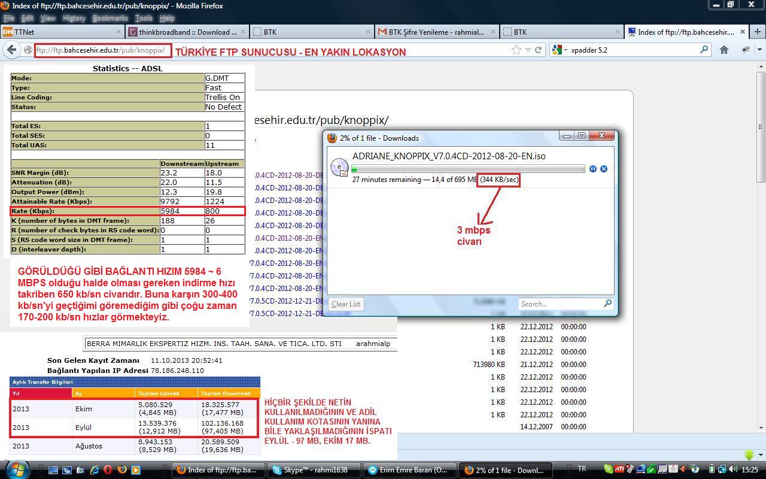This screenshot has width=766, height=479.
Task: Click the clock showing 15:25
Action: tap(749, 470)
